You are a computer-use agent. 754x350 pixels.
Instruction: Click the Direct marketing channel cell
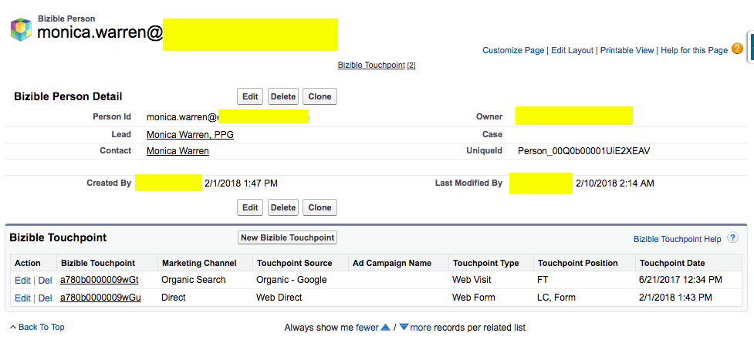(173, 298)
